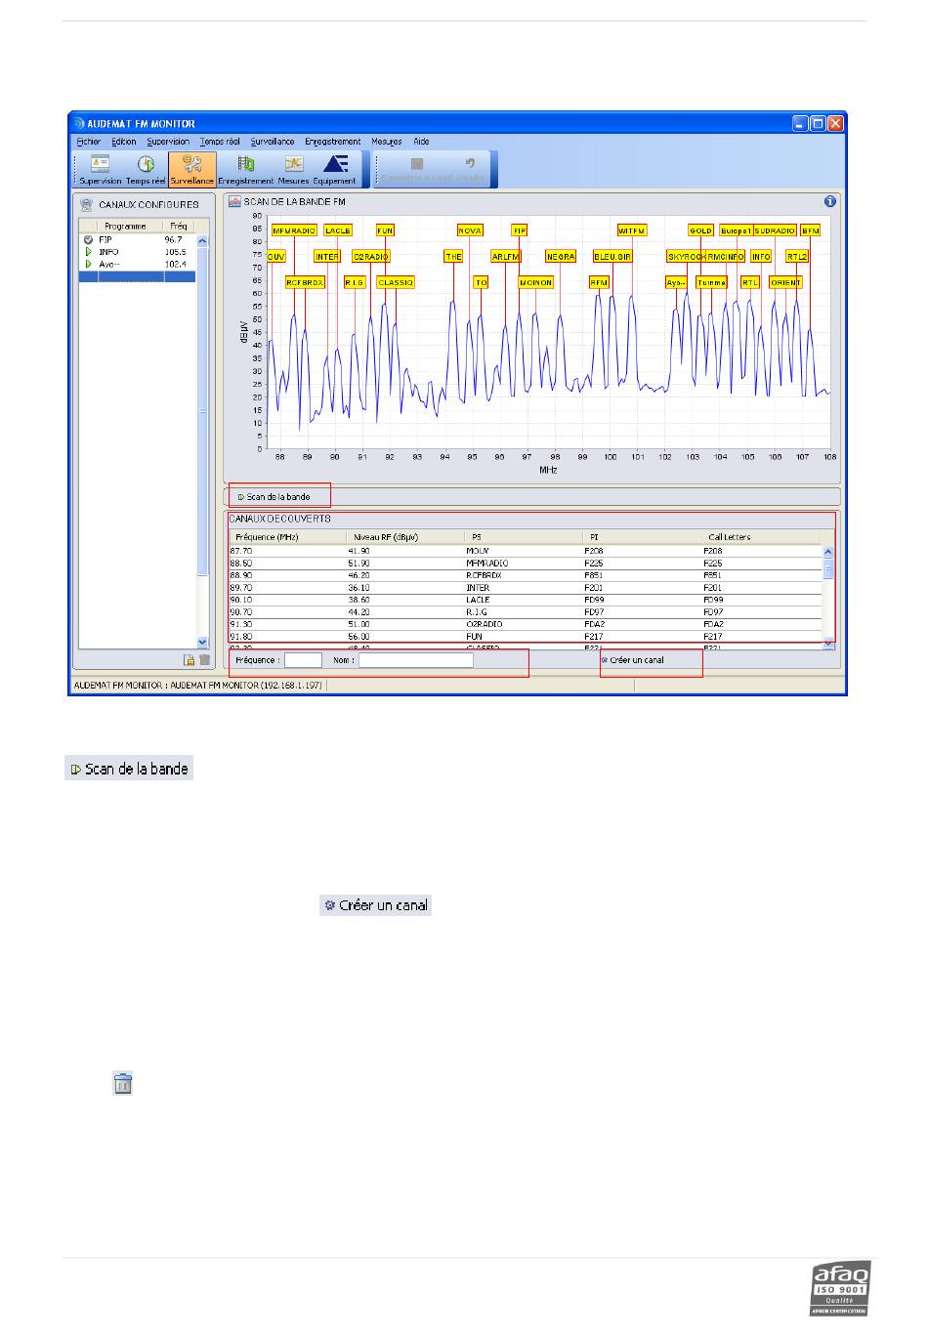Open the Temps réel menu in the menu bar
928x1337 pixels.
coord(220,142)
